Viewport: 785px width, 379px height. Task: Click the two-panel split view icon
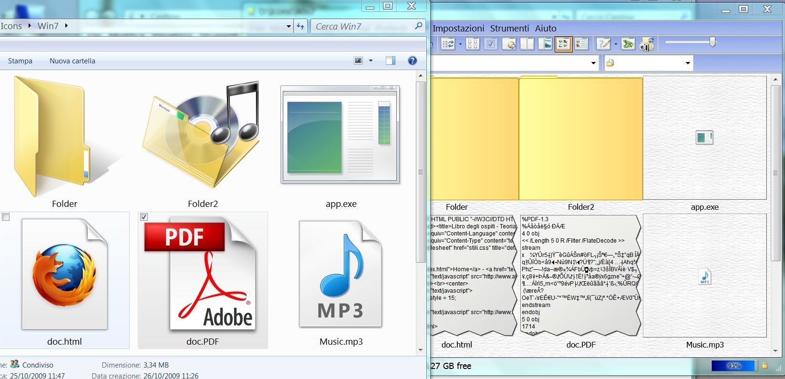click(527, 44)
